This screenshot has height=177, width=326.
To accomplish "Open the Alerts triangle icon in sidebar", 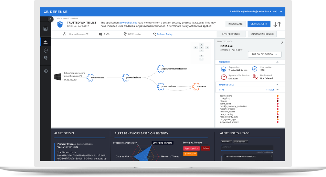I will pos(45,42).
